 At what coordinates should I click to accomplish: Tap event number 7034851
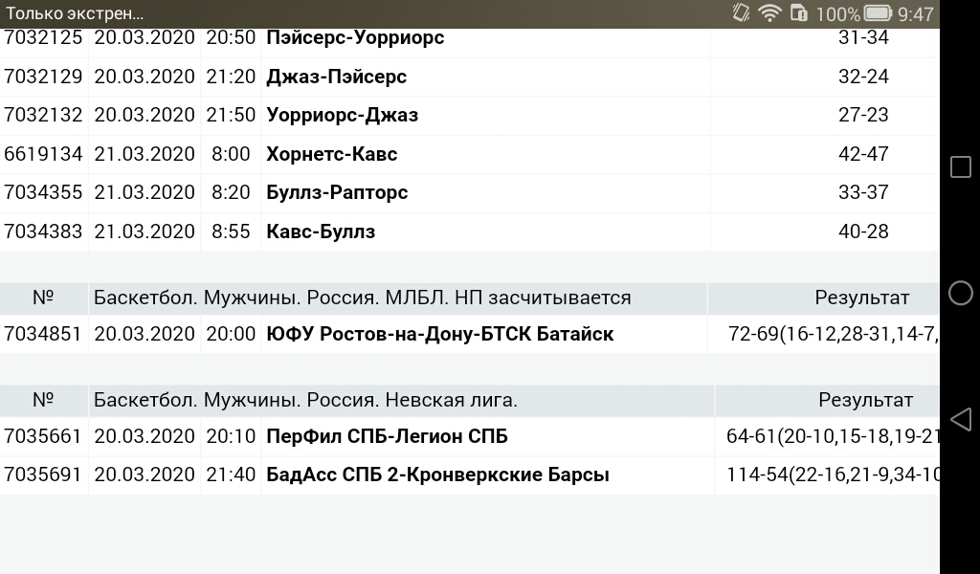pos(43,334)
